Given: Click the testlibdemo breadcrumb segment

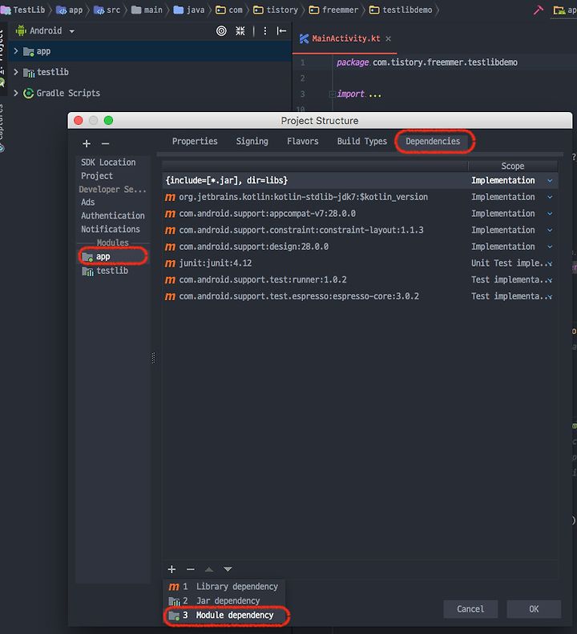Looking at the screenshot, I should pyautogui.click(x=401, y=10).
